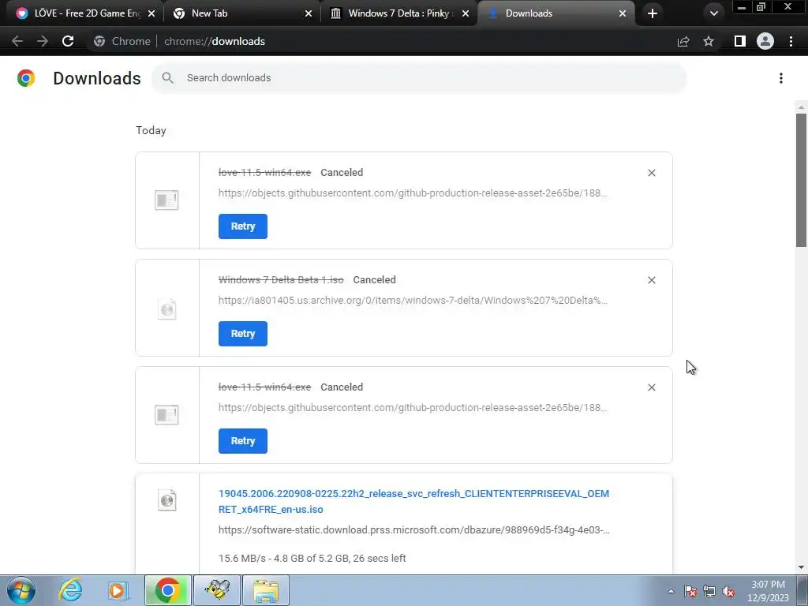Screen dimensions: 808x606
Task: Click the githubusercontent URL of first entry
Action: tap(413, 193)
